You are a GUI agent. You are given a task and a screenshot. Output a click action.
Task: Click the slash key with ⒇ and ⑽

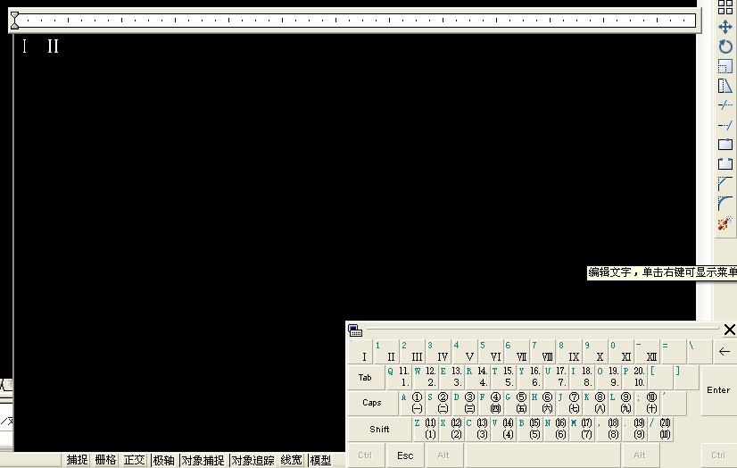tap(660, 429)
